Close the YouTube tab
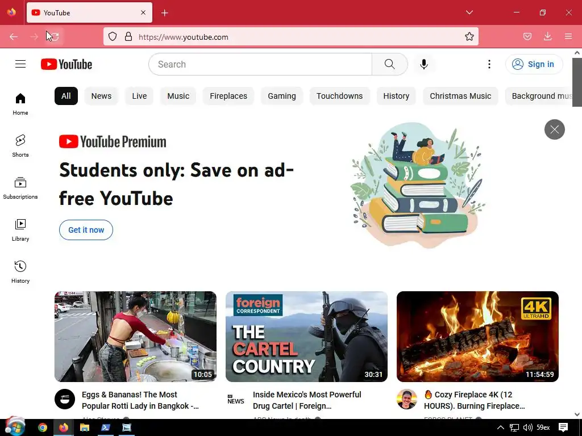 coord(143,12)
